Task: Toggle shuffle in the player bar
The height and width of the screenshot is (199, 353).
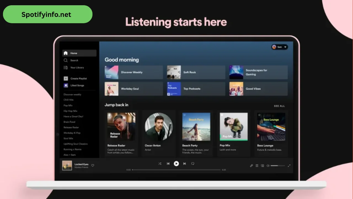Action: [x=160, y=164]
